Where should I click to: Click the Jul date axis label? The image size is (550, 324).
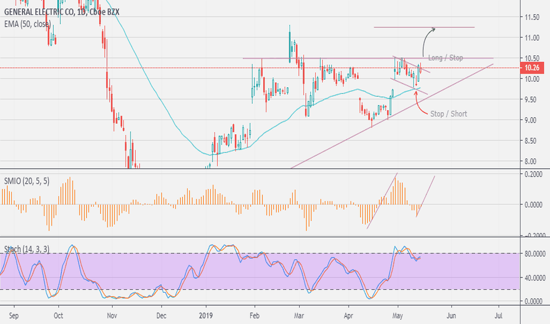tap(498, 316)
